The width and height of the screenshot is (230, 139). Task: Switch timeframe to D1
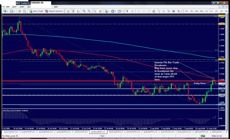click(216, 11)
